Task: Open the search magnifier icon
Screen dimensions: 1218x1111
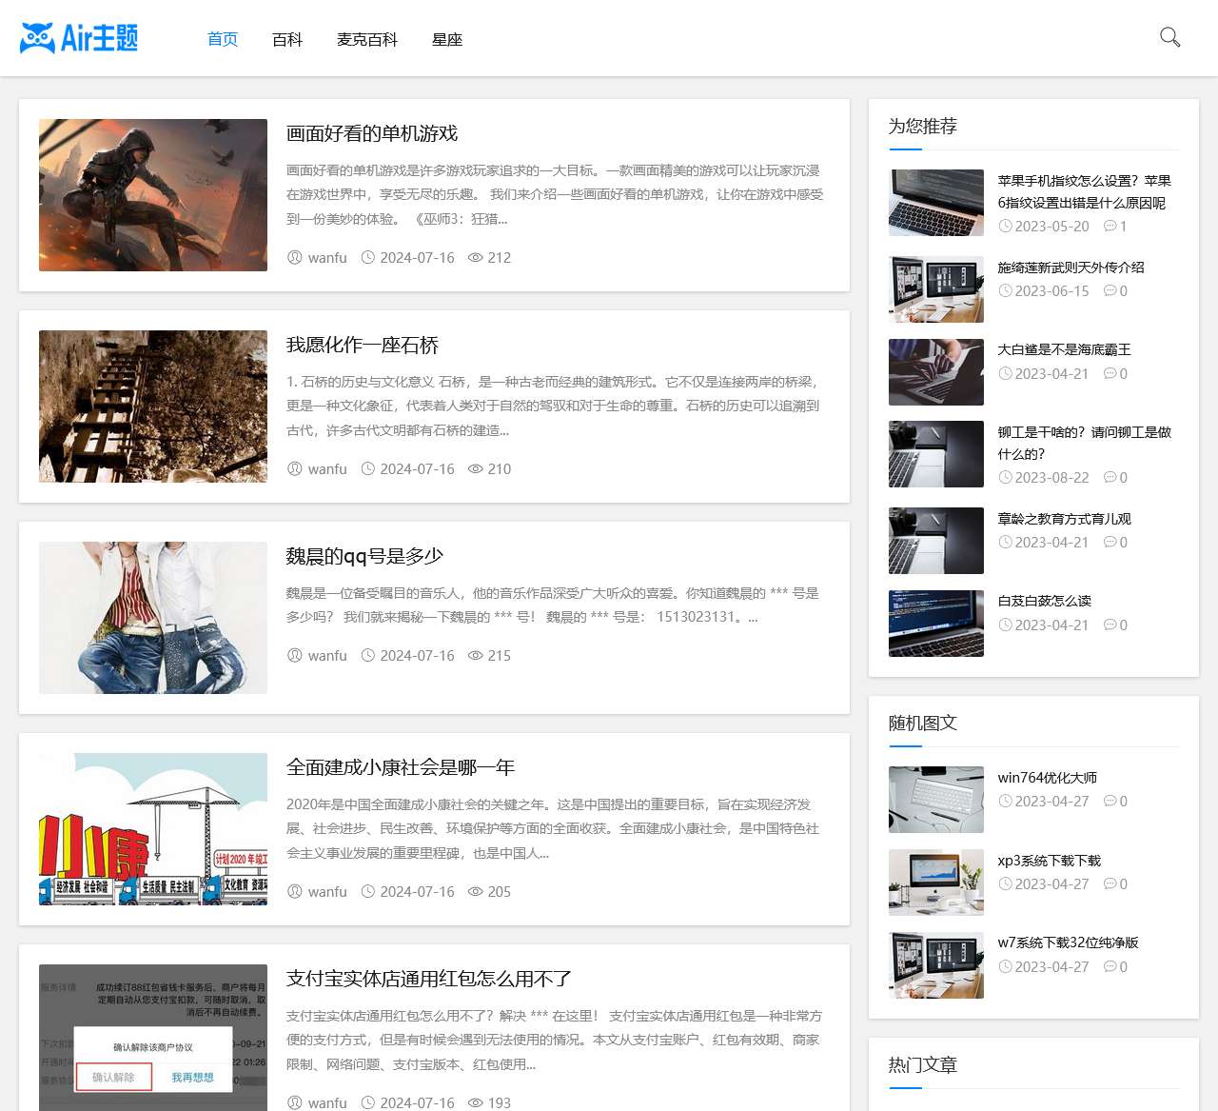Action: click(1169, 37)
